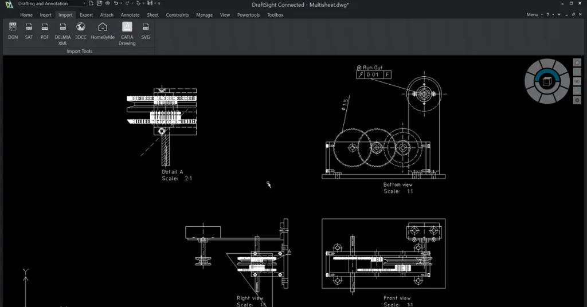Switch to the Annotate ribbon tab
587x307 pixels.
click(130, 15)
